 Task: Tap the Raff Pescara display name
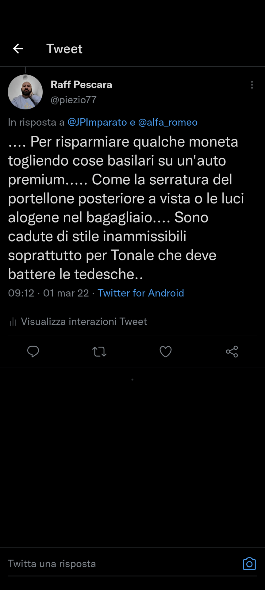tap(81, 85)
